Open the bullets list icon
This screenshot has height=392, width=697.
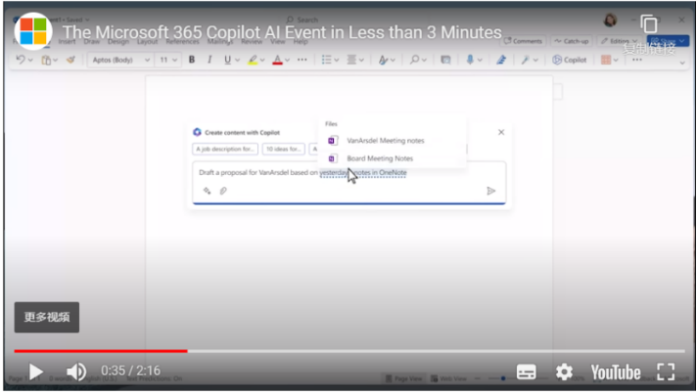pyautogui.click(x=326, y=60)
